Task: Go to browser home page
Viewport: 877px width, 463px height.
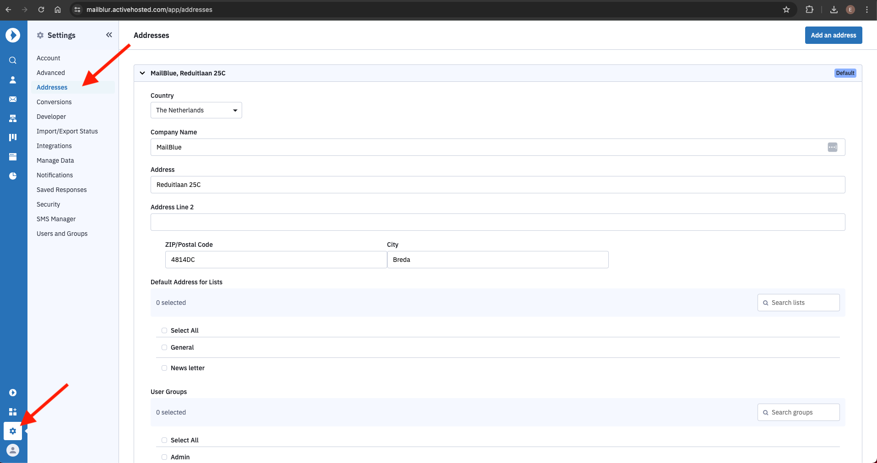Action: (x=58, y=10)
